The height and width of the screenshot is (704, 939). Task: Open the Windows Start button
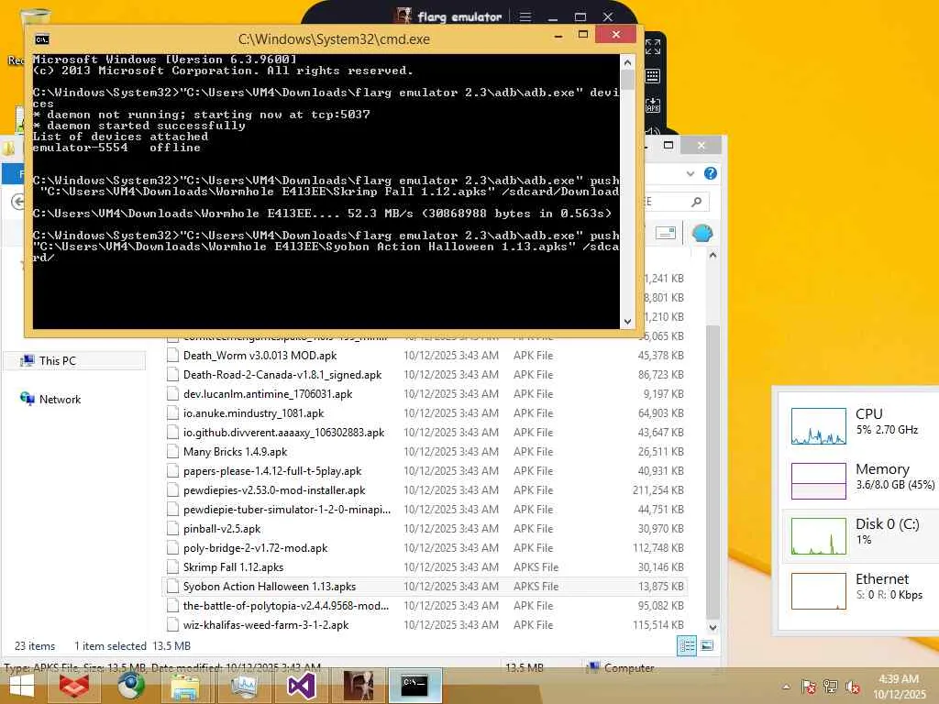22,686
